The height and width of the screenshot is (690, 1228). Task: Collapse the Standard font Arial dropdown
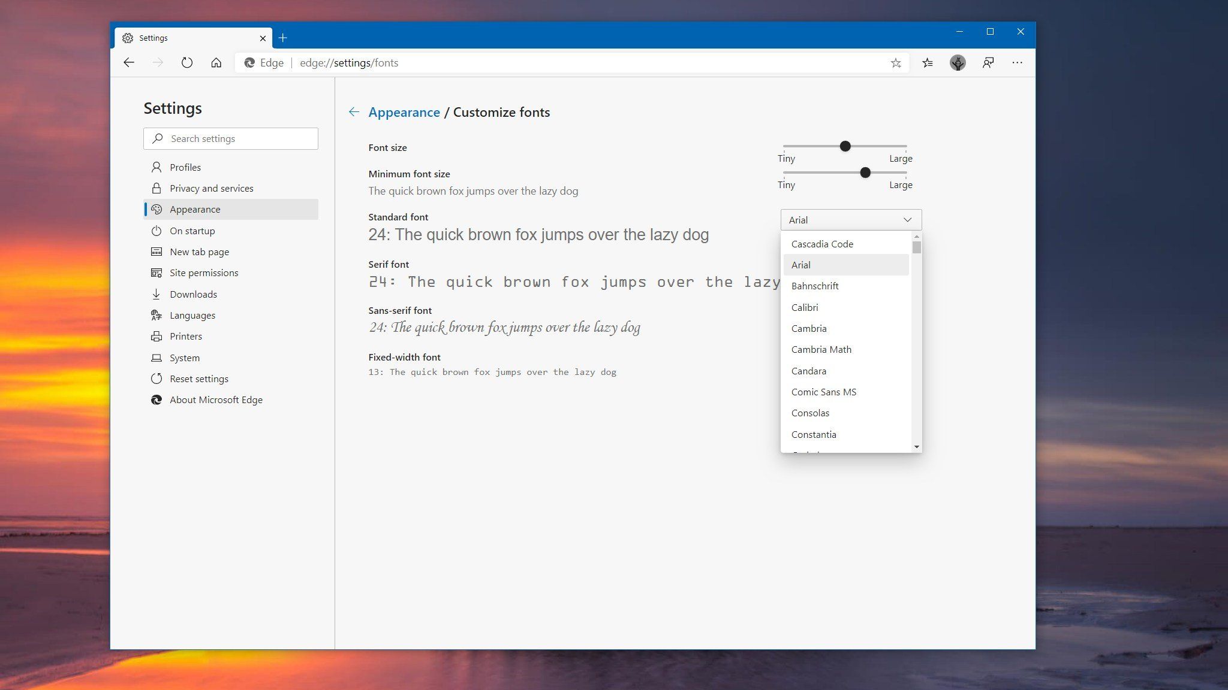pos(851,220)
